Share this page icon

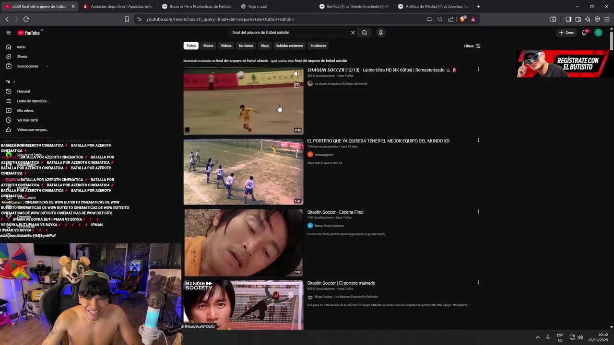tap(451, 19)
